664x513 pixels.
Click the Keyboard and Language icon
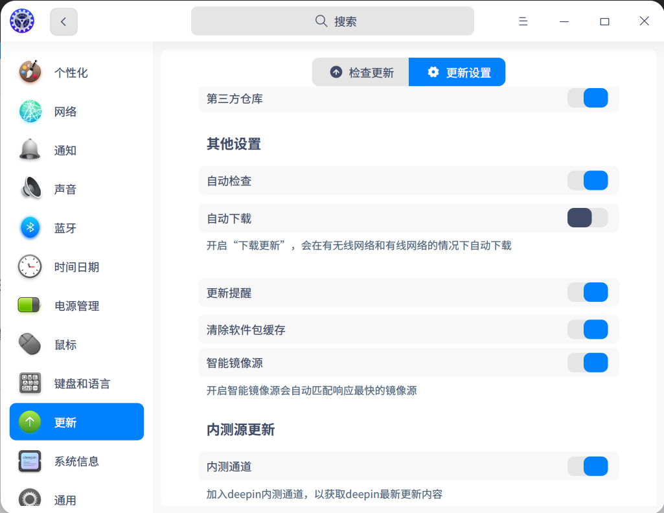point(30,383)
